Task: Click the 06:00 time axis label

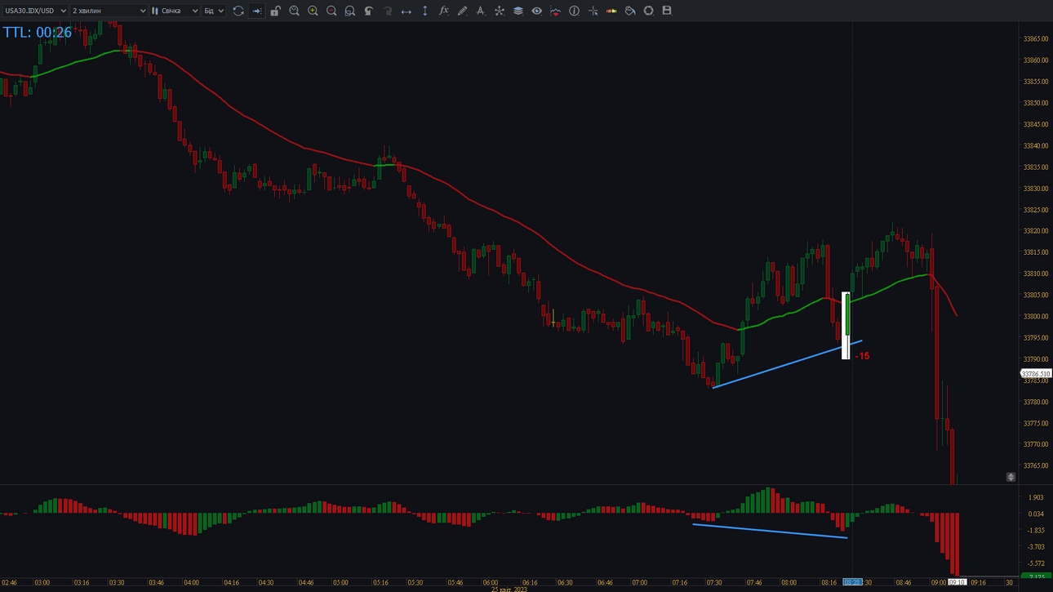Action: [490, 583]
